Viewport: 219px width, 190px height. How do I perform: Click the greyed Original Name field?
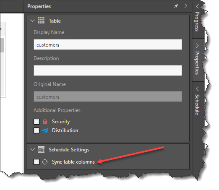(108, 96)
